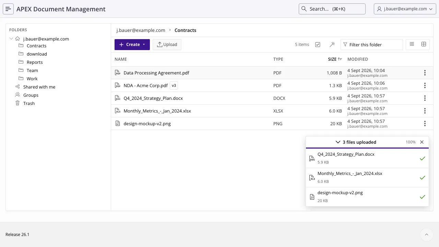The image size is (439, 247).
Task: Click the PDF icon of Data Processing Agreement
Action: tap(118, 73)
